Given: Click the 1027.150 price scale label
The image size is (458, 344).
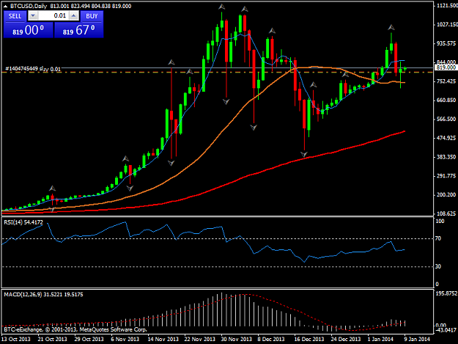Looking at the screenshot, I should pos(447,24).
